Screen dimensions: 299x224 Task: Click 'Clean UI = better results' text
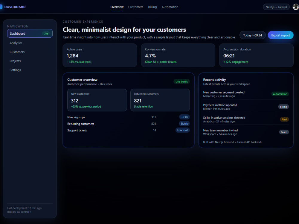coord(161,62)
